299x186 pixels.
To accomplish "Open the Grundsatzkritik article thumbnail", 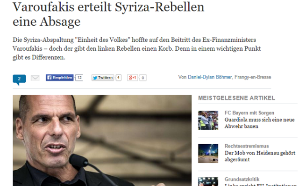I will coord(208,182).
